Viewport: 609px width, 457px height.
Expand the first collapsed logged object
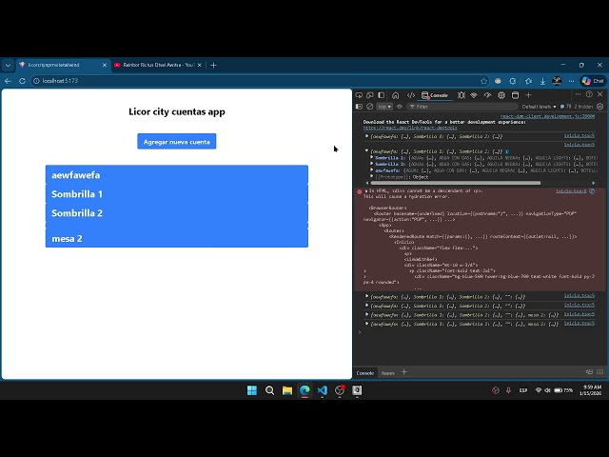[366, 136]
